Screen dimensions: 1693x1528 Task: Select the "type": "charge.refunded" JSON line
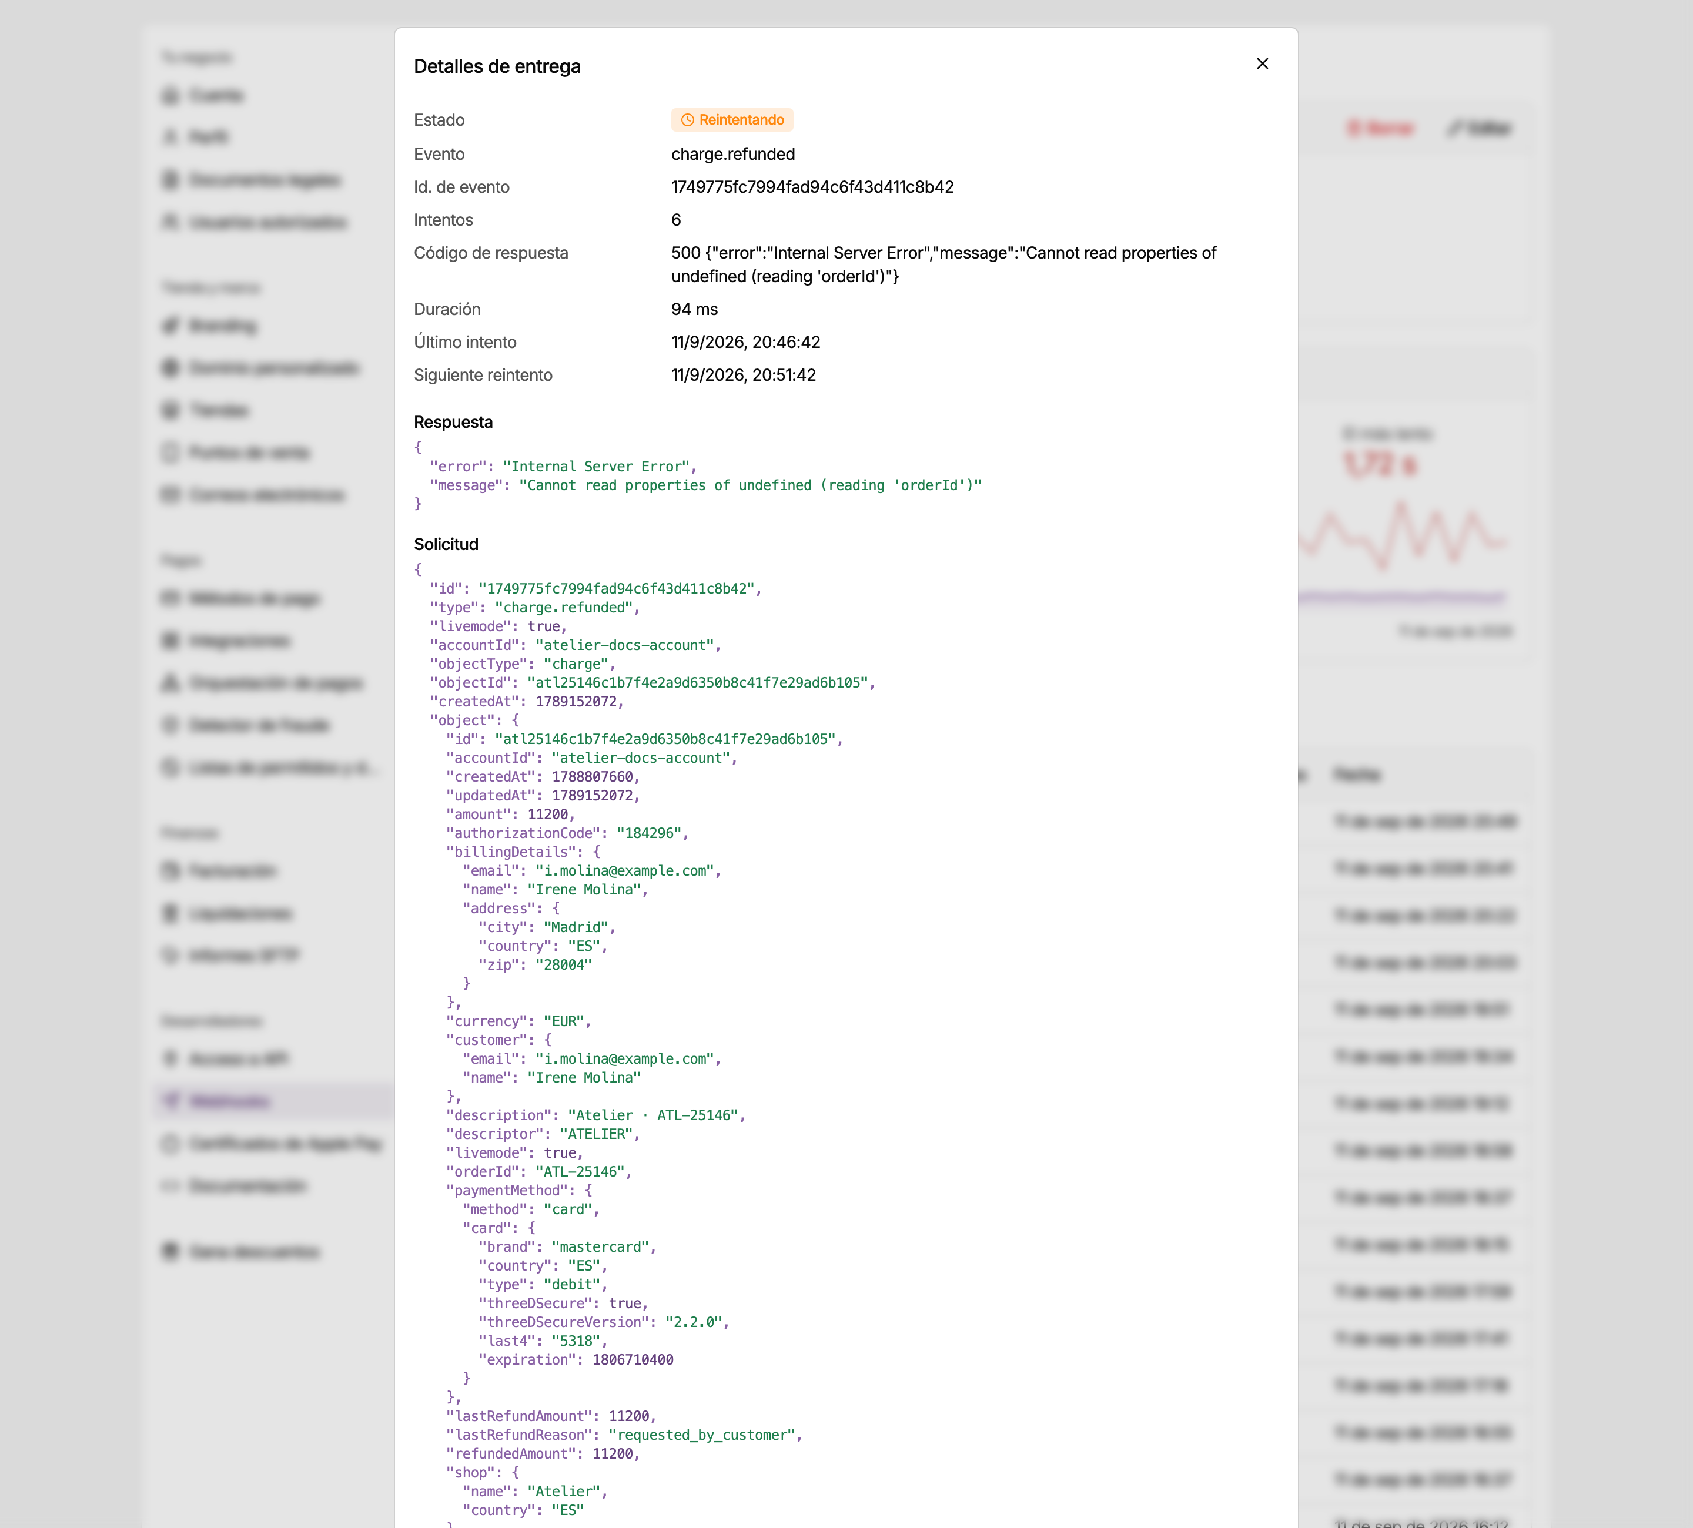point(535,607)
